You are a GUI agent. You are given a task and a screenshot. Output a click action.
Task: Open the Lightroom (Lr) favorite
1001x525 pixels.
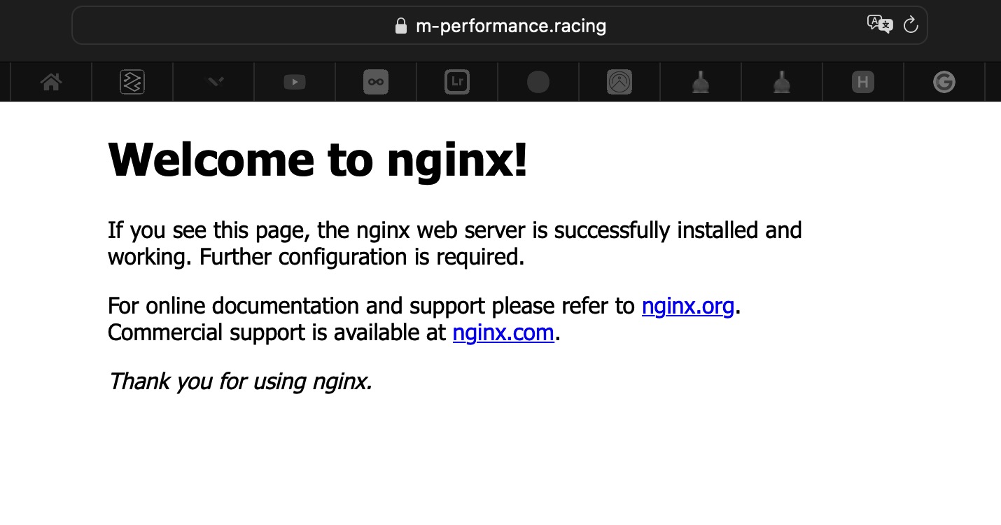tap(457, 82)
